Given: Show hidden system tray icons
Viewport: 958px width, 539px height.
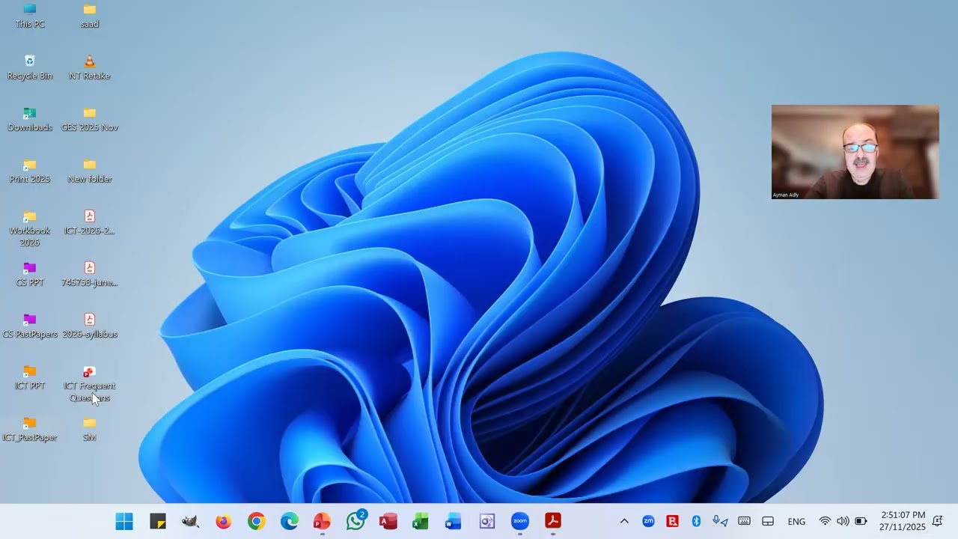Looking at the screenshot, I should click(624, 521).
